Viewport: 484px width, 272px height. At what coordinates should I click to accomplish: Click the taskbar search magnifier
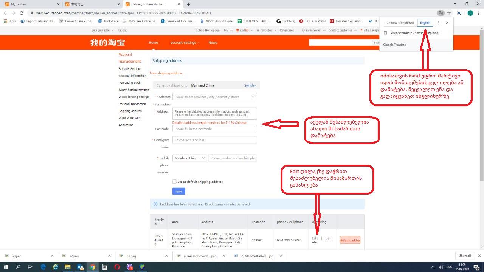click(18, 267)
